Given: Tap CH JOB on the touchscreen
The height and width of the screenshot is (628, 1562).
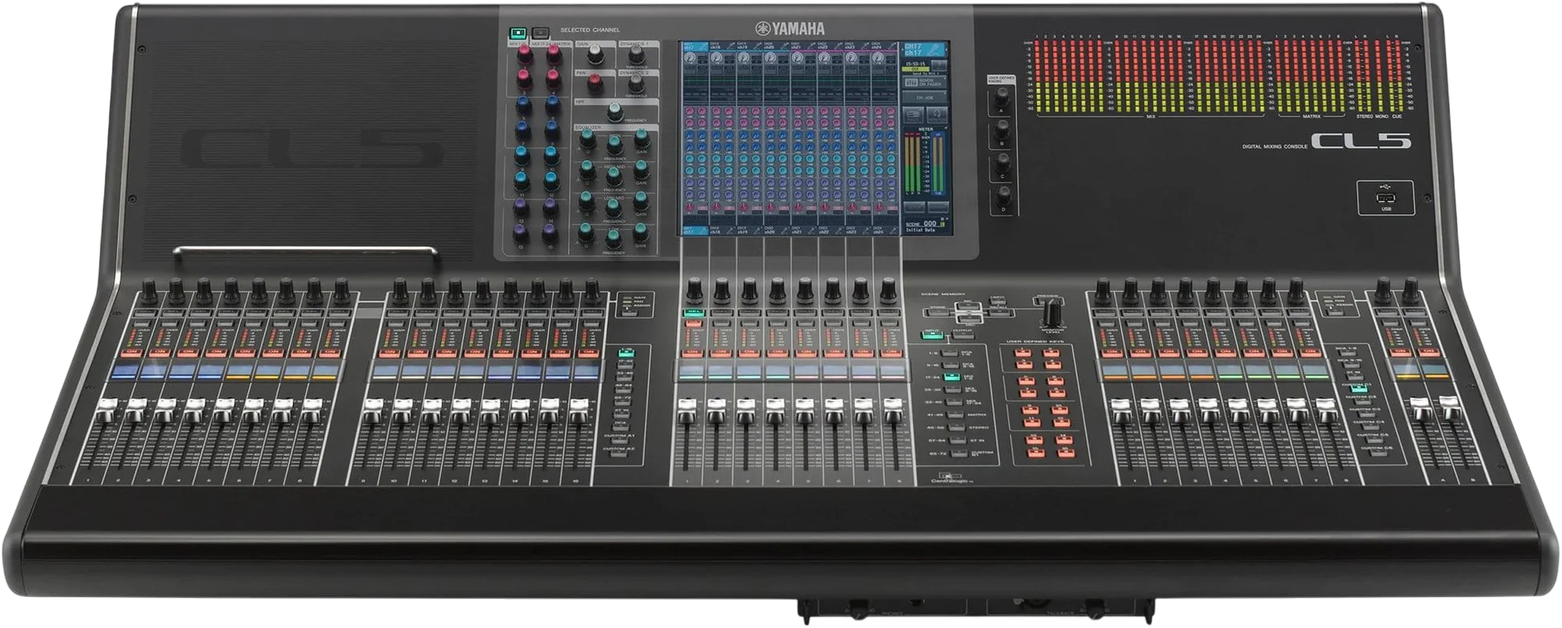Looking at the screenshot, I should [x=925, y=98].
